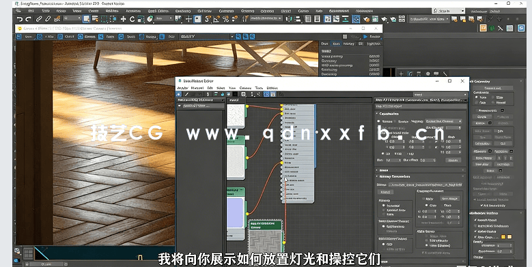This screenshot has width=532, height=267.
Task: Toggle Show Cage checkbox
Action: 475,237
